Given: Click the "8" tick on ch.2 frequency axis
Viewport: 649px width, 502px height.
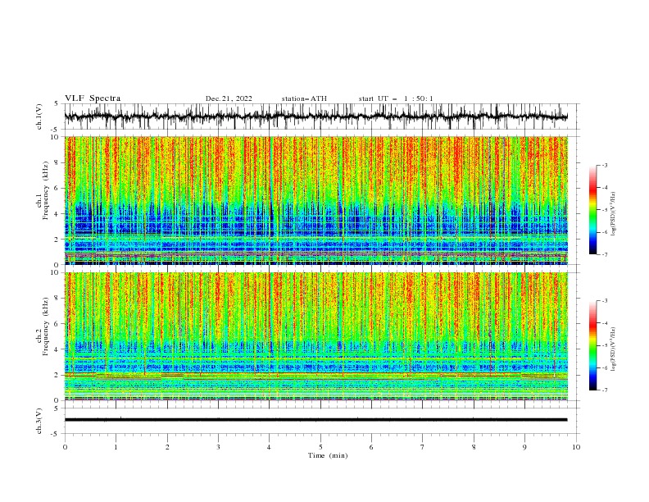Looking at the screenshot, I should pyautogui.click(x=57, y=299).
